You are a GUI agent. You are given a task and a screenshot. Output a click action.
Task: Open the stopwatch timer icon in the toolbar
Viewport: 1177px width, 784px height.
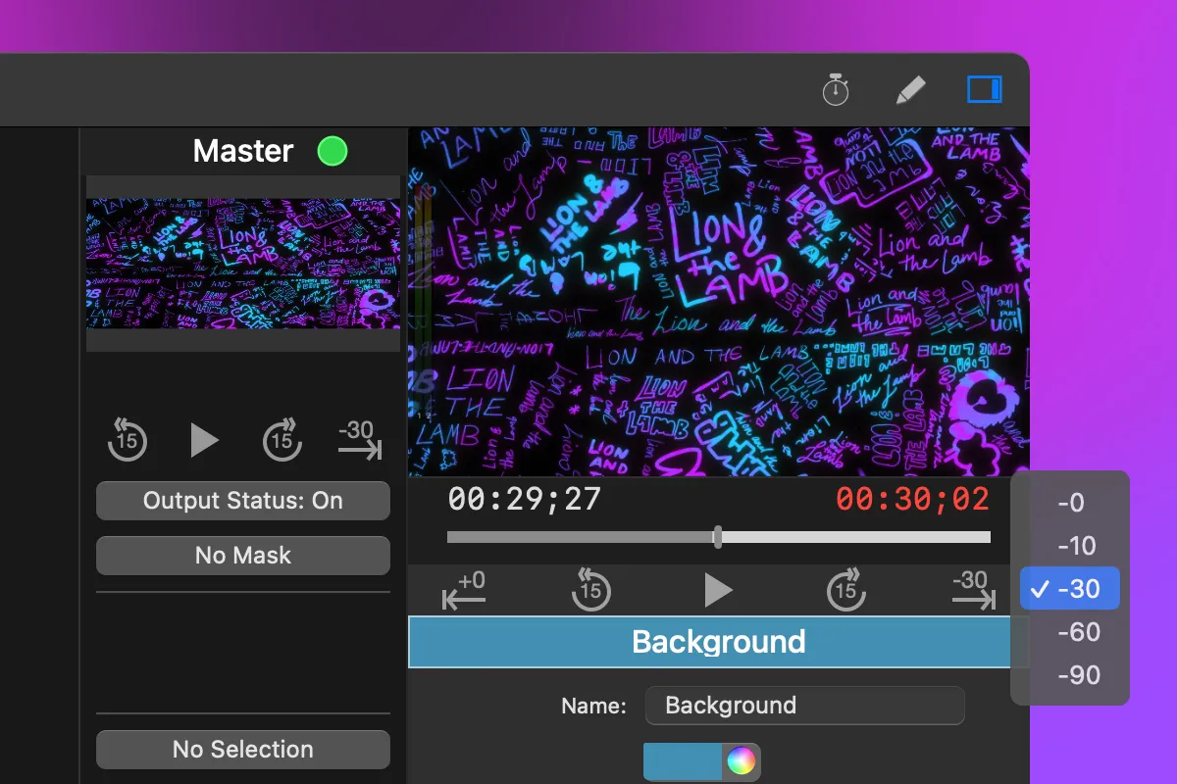click(834, 89)
